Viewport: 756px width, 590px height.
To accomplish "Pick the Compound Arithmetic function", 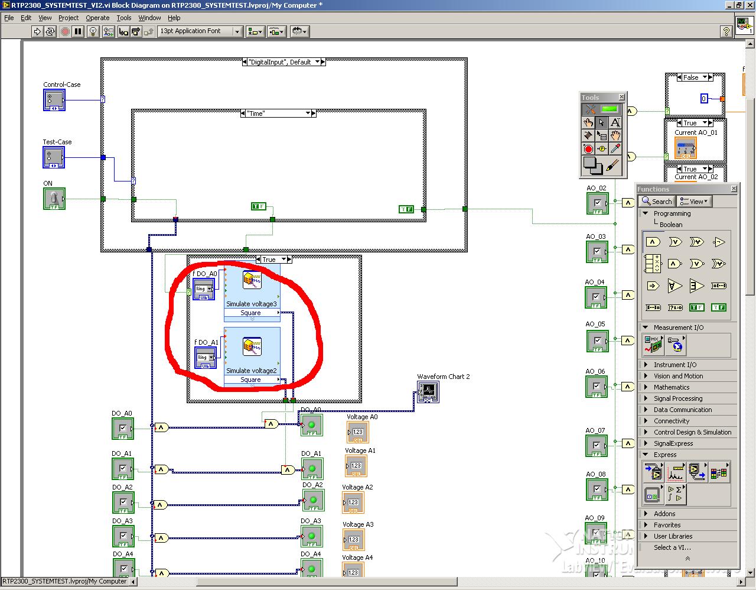I will (x=653, y=264).
